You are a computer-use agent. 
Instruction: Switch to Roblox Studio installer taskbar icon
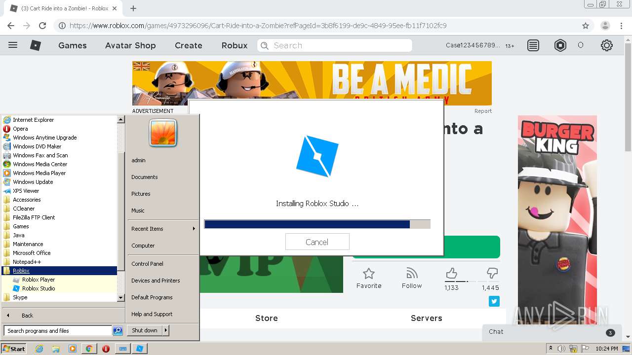(140, 349)
